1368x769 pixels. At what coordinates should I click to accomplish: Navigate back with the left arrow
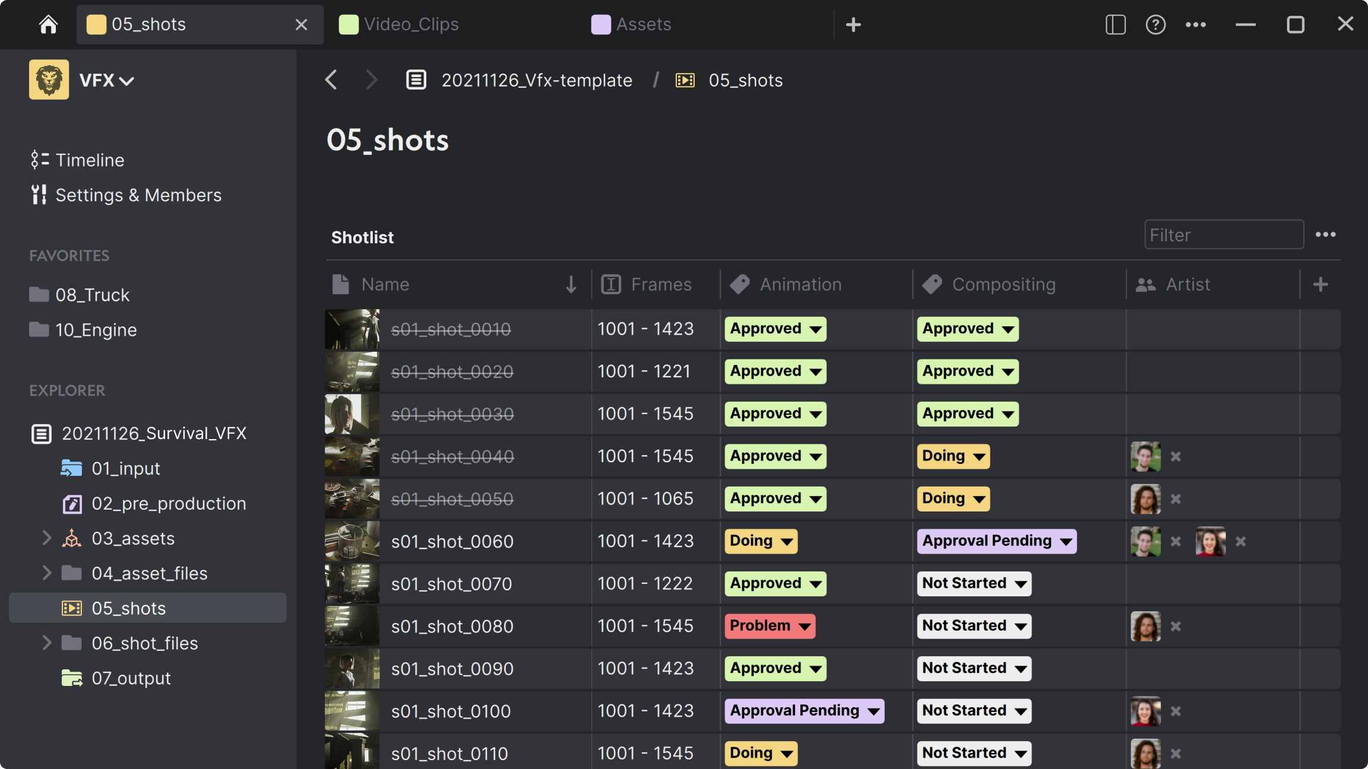tap(331, 80)
